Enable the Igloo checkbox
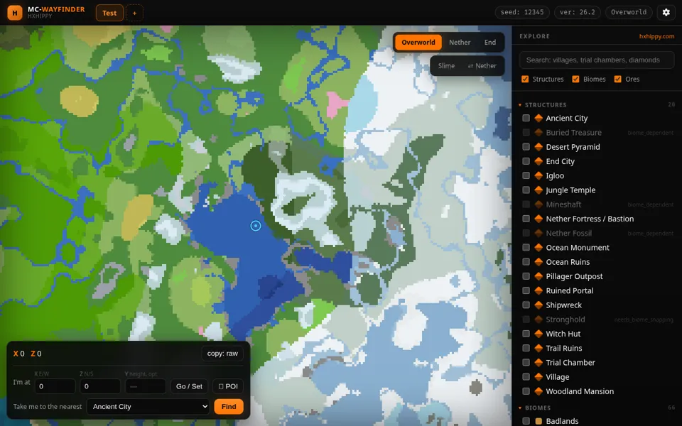This screenshot has width=682, height=426. click(x=526, y=175)
